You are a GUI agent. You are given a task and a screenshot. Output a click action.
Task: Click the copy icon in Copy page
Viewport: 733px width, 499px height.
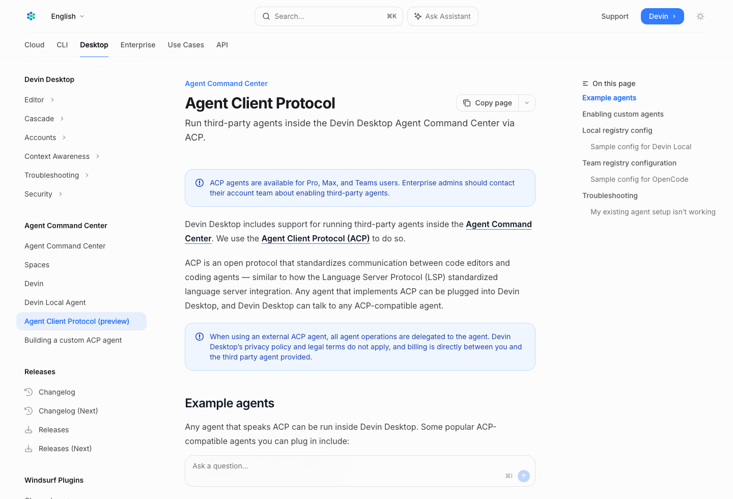[467, 103]
